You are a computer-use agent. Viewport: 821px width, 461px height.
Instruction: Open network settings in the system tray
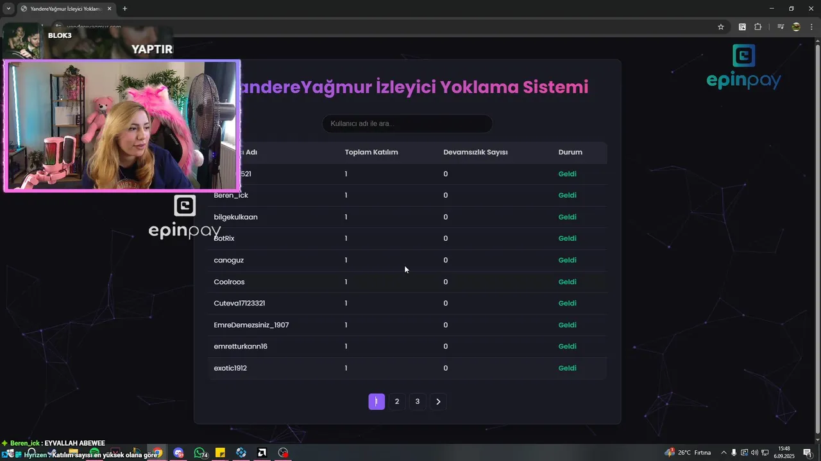[765, 453]
